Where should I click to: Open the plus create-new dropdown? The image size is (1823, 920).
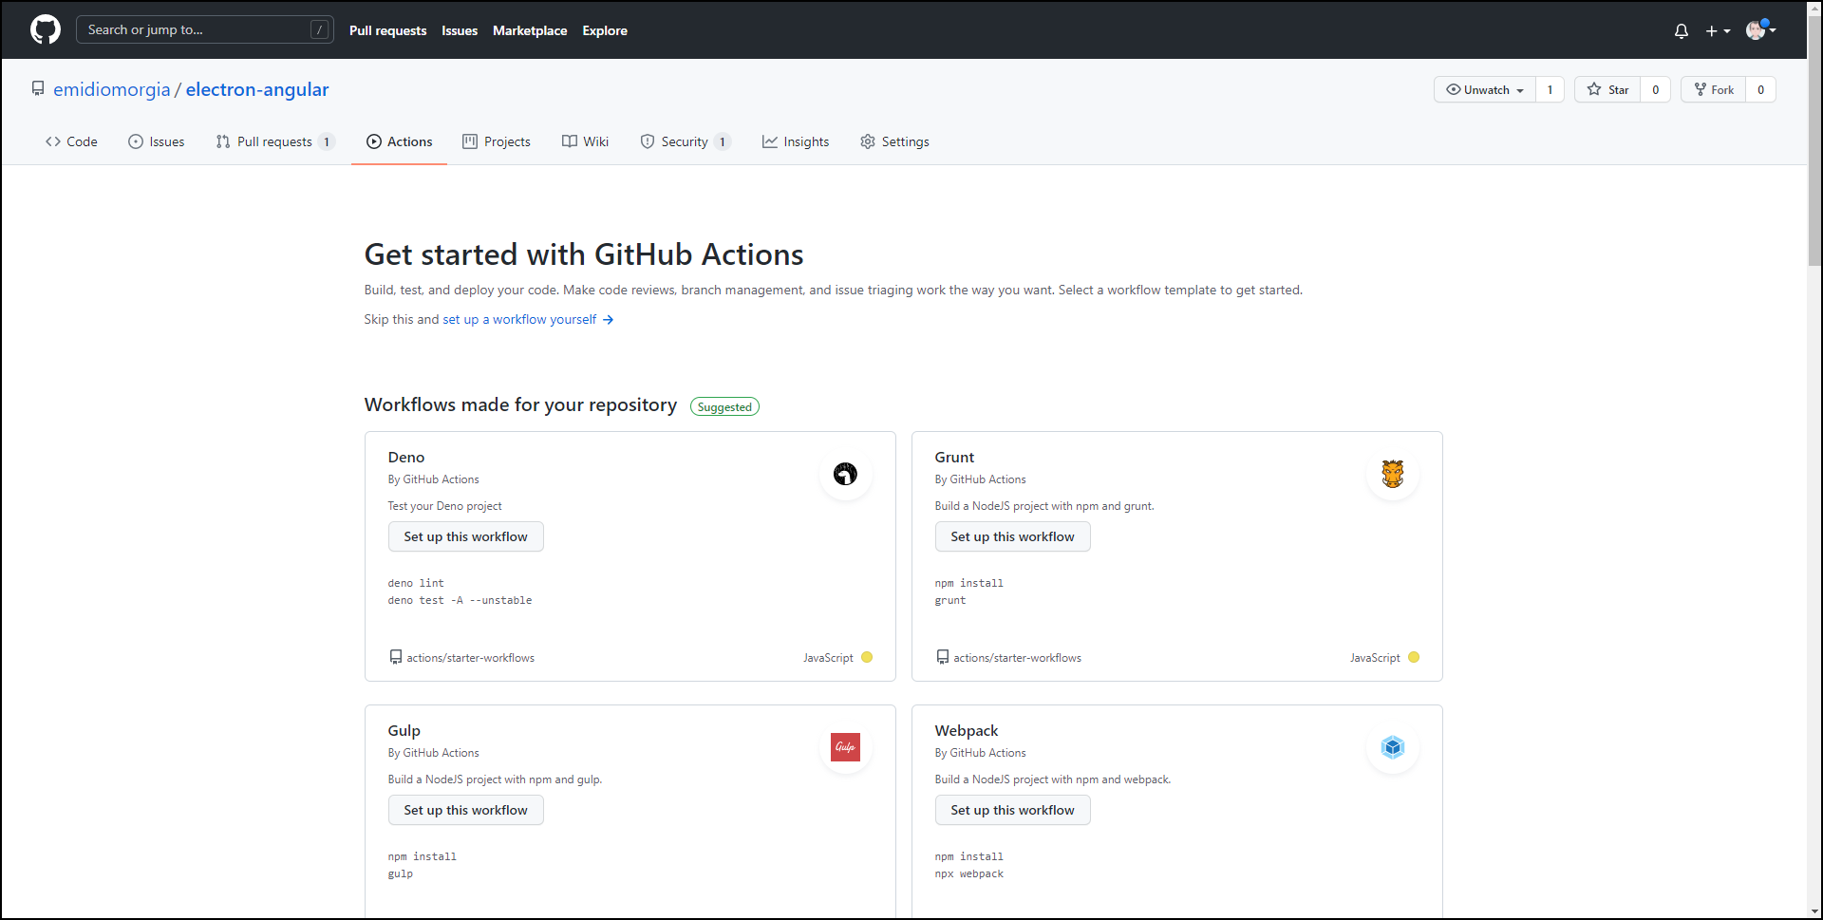pos(1717,30)
